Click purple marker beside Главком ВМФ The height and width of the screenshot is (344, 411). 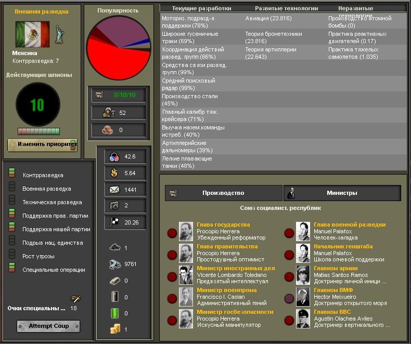pos(289,298)
